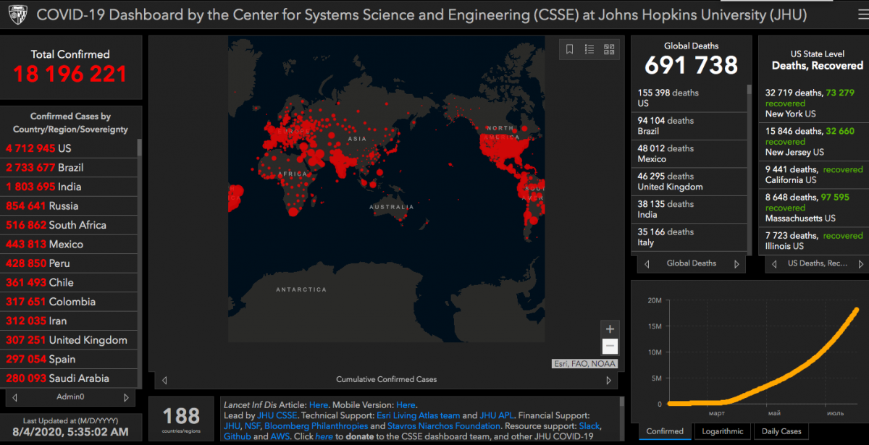Select Chile in confirmed cases list
The height and width of the screenshot is (445, 869).
point(70,282)
